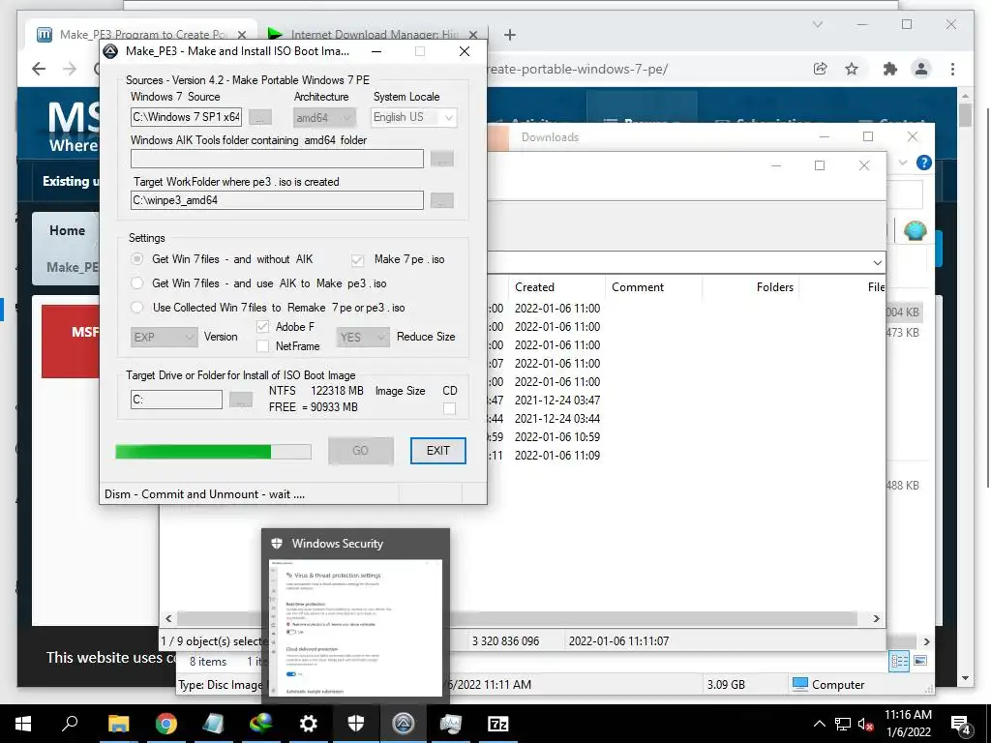Open the monitor app icon beside 7-Zip
This screenshot has width=991, height=743.
click(x=451, y=724)
